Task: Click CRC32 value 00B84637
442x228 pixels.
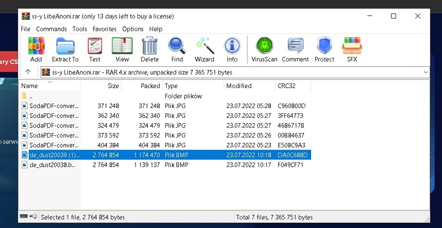Action: click(291, 135)
